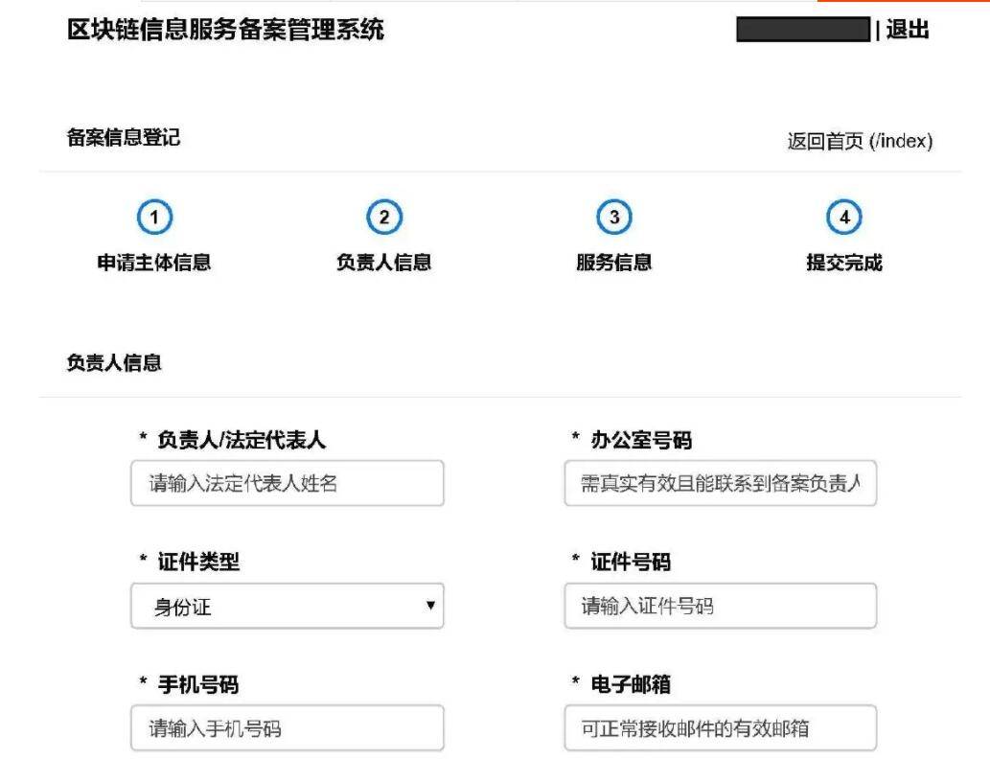The width and height of the screenshot is (990, 759).
Task: Click the step 4 circle icon
Action: point(843,218)
